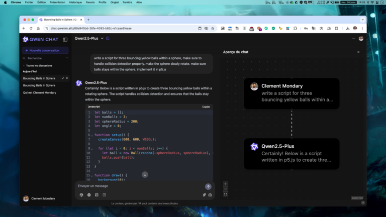Open the tab search chevron dropdown
Image resolution: width=386 pixels, height=217 pixels.
pos(362,20)
